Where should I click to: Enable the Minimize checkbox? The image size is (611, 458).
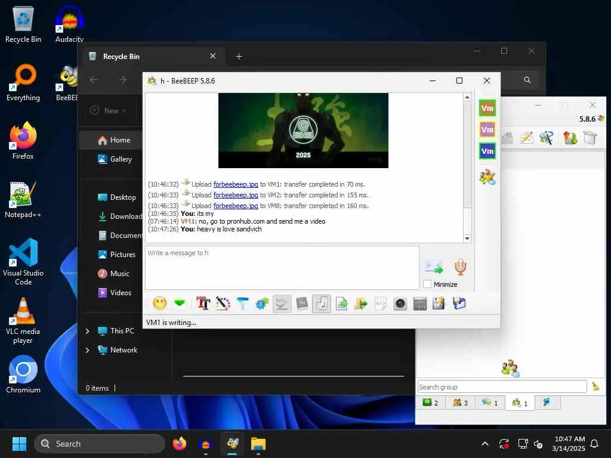pyautogui.click(x=427, y=284)
